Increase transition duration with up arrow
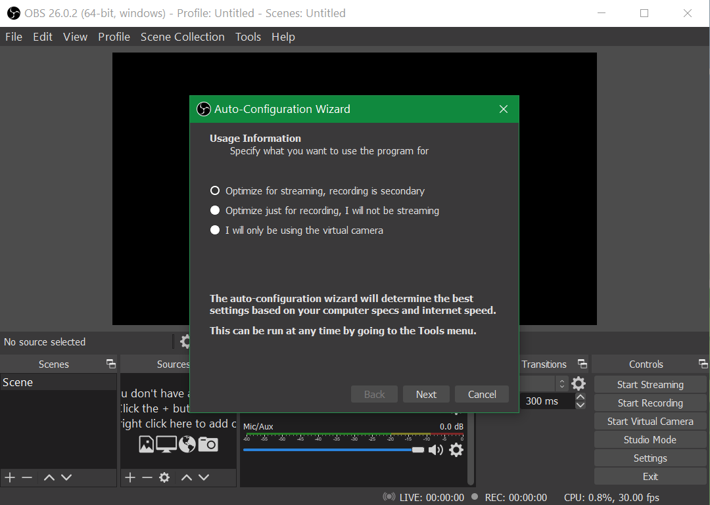This screenshot has width=710, height=505. pyautogui.click(x=580, y=397)
